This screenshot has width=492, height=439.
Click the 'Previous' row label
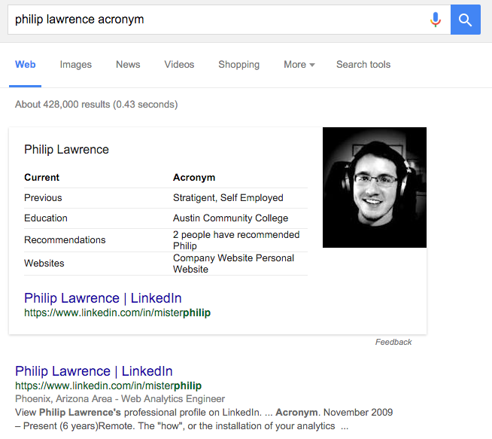pyautogui.click(x=43, y=198)
